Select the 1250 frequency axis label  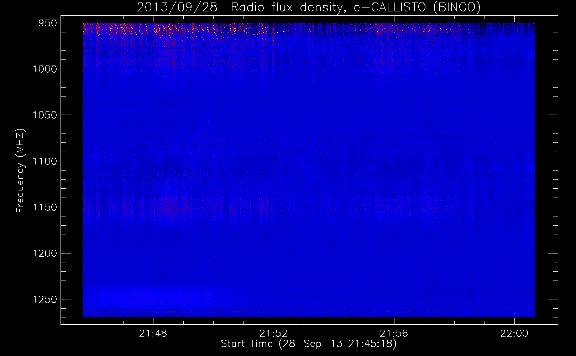click(x=44, y=299)
